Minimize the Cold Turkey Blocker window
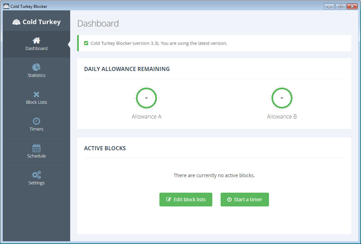The height and width of the screenshot is (244, 361). coord(329,6)
